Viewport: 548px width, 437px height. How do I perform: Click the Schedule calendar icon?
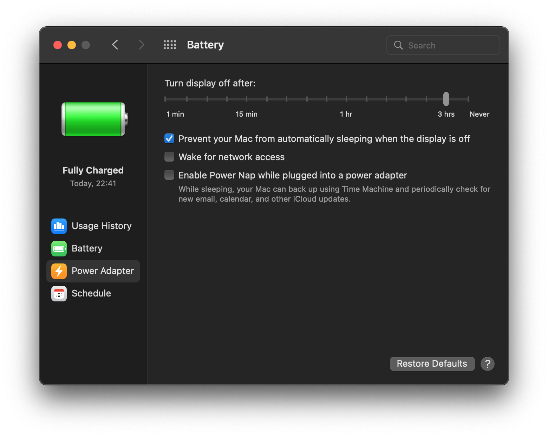(x=59, y=293)
